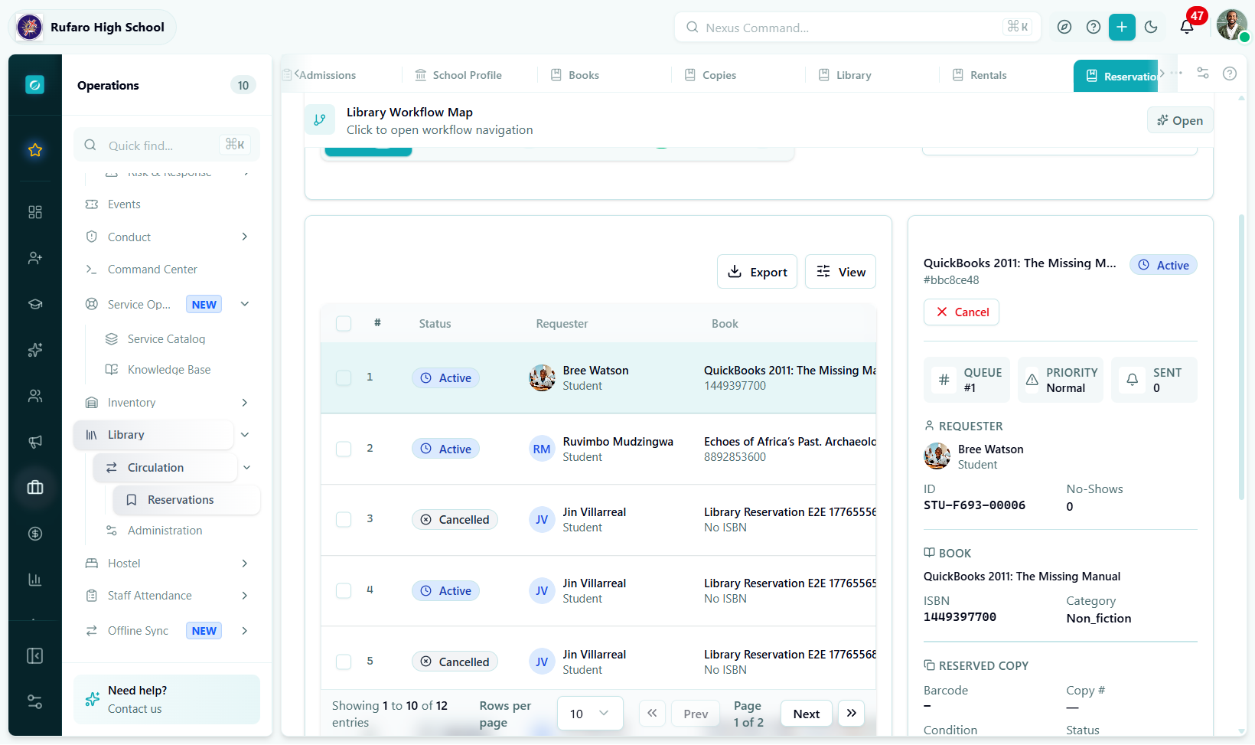Collapse the Library section chevron
Screen dimensions: 1255x745
(245, 435)
